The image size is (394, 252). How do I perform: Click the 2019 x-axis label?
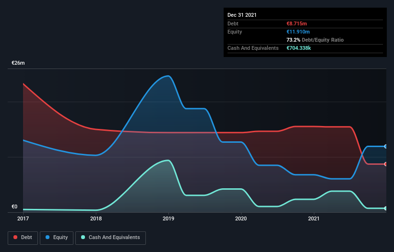(x=168, y=218)
